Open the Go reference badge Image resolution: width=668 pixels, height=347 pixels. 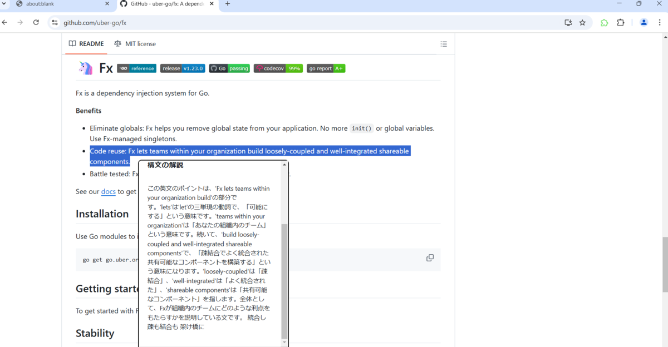(x=136, y=68)
